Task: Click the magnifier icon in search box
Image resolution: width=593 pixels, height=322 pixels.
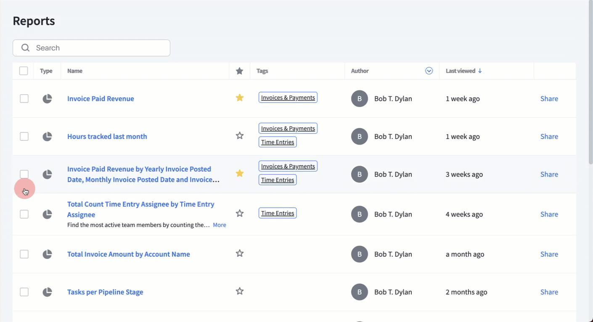Action: coord(26,48)
